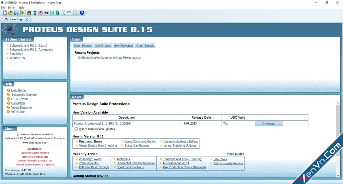
Task: Close the Home Page tab
Action: tap(27, 20)
